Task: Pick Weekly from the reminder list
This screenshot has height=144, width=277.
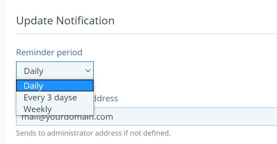Action: tap(38, 109)
